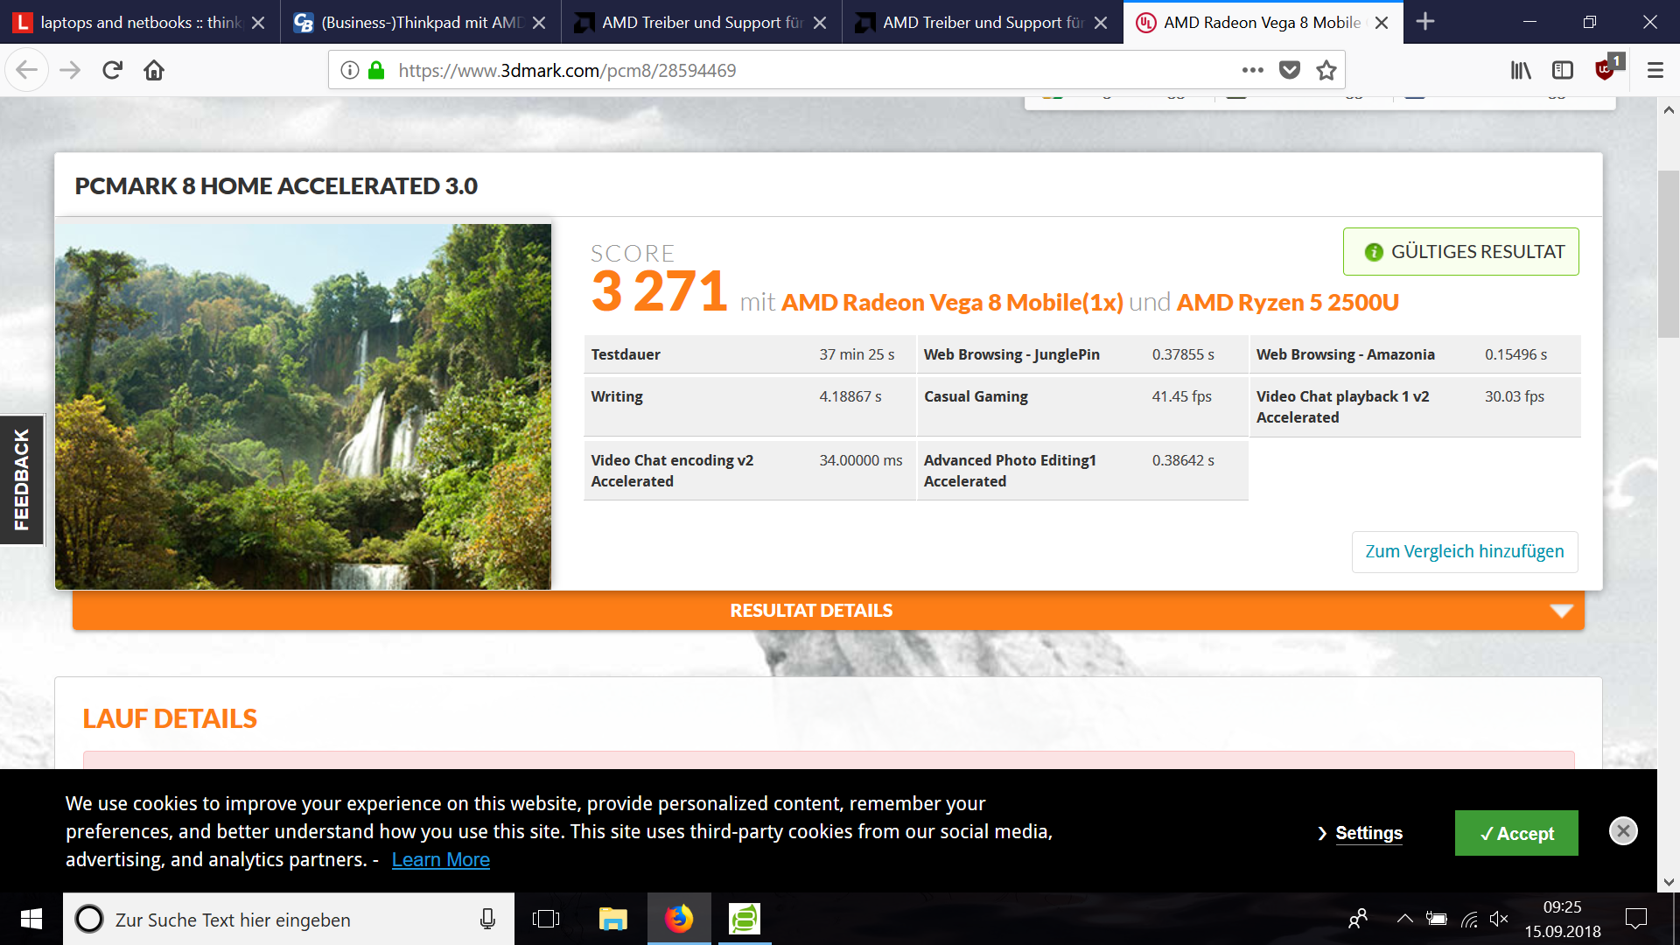Go to the browser home page icon

tap(154, 70)
